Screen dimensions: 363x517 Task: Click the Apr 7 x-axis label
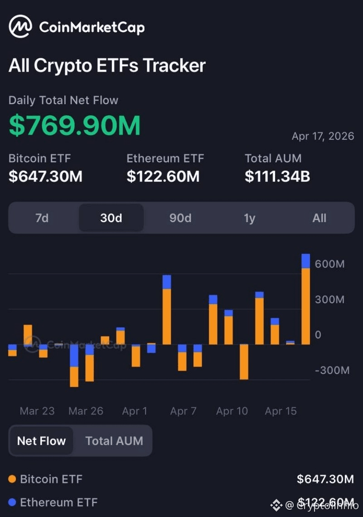[183, 411]
